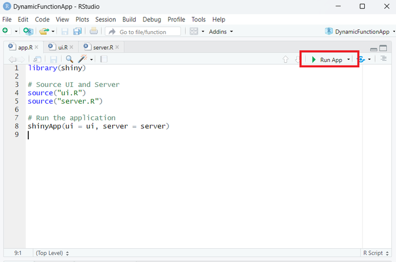
Task: Expand the Run App options dropdown arrow
Action: [349, 59]
